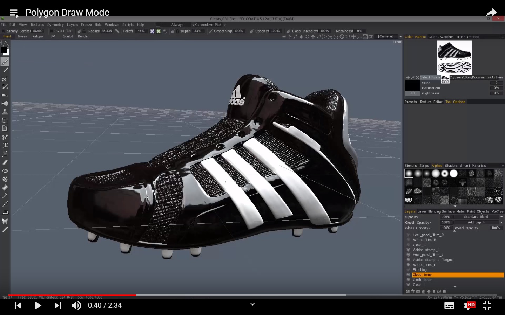Click the black foreground color swatch
Image resolution: width=505 pixels, height=315 pixels.
pos(4,50)
